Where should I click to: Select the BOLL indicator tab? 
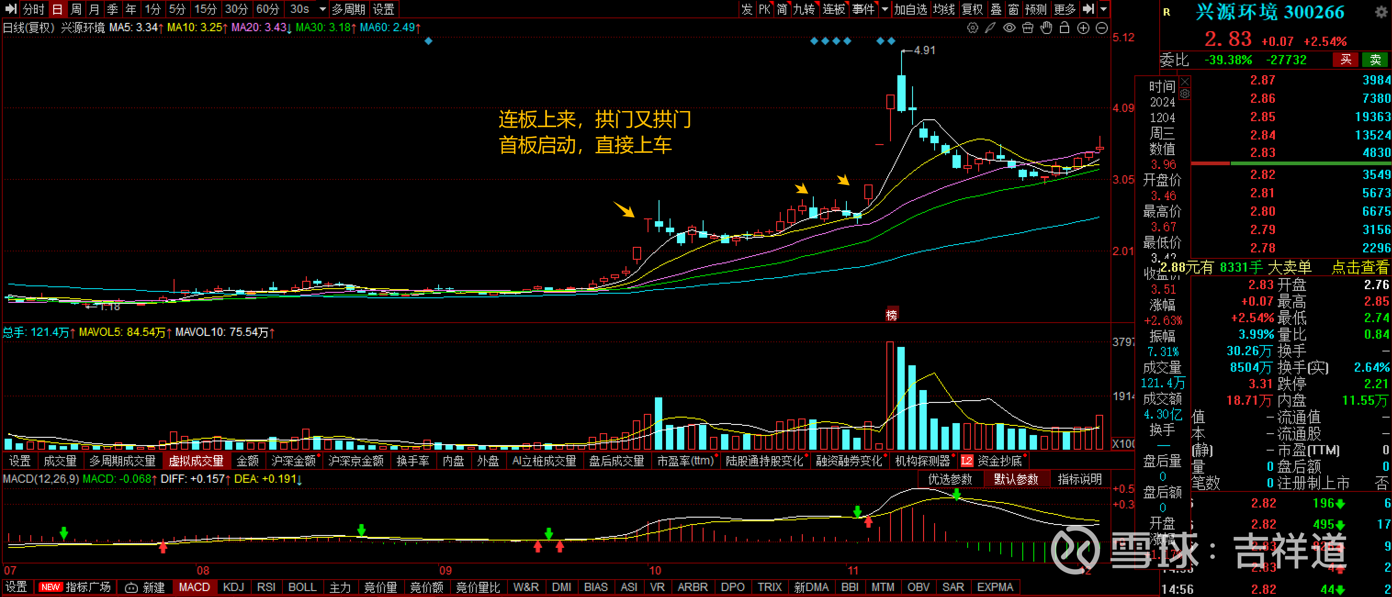(302, 587)
